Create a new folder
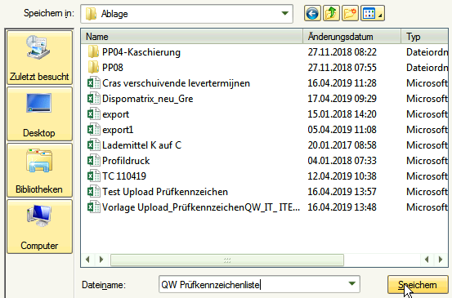The image size is (452, 298). point(350,13)
